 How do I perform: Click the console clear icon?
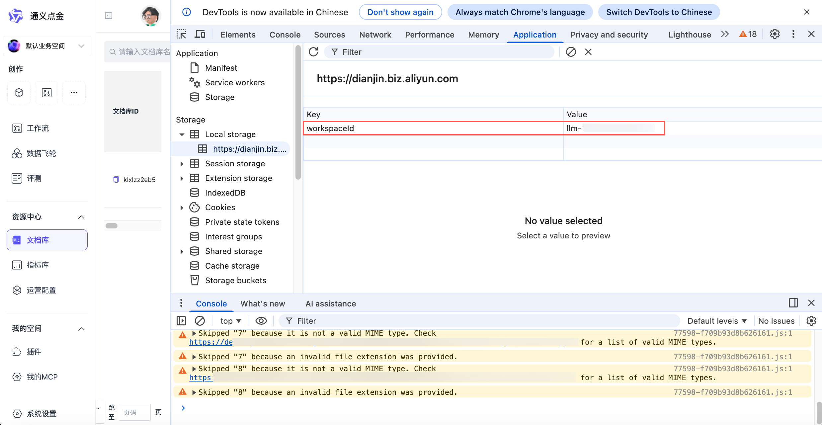tap(200, 321)
